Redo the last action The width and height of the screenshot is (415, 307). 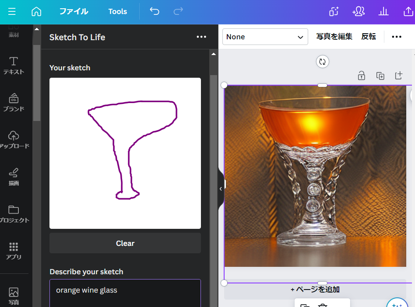point(178,11)
